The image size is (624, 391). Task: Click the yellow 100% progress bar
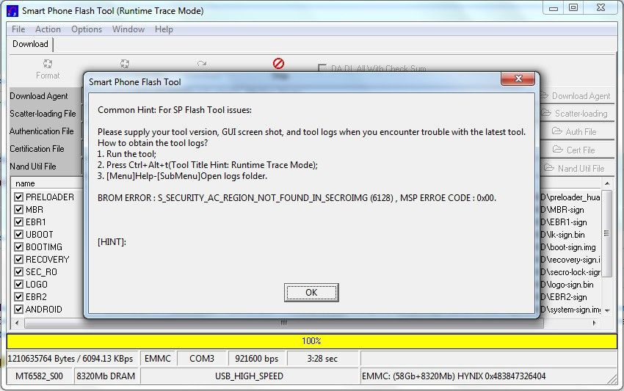point(311,341)
